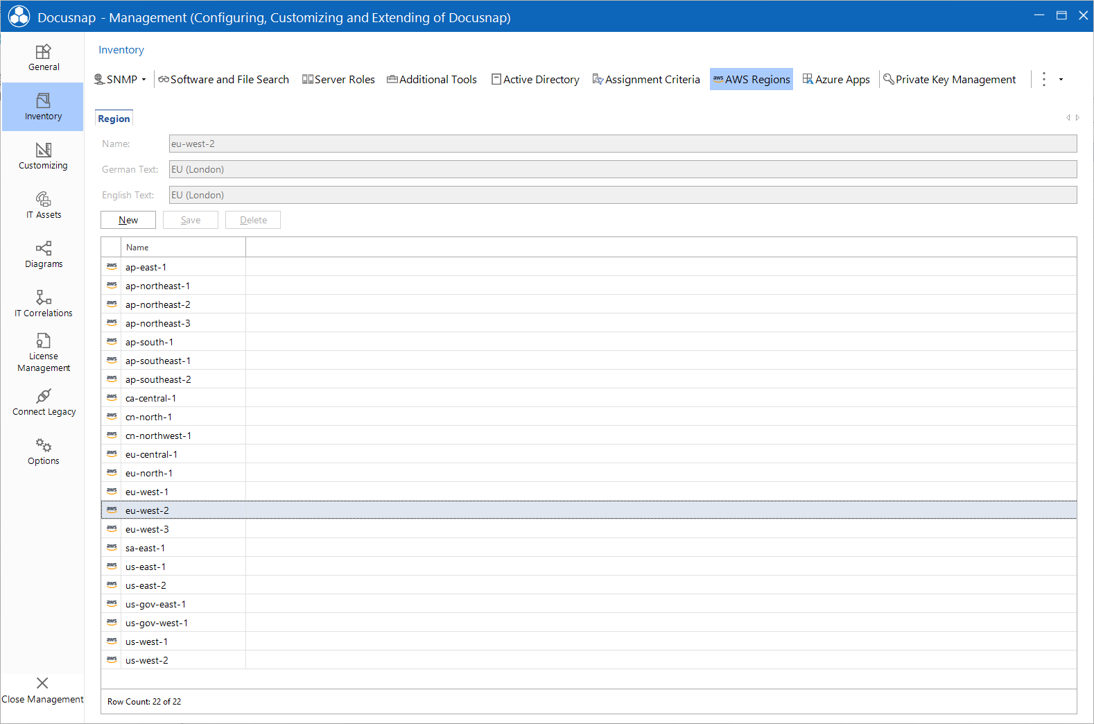Screen dimensions: 1094x724
Task: Select highlighted row eu-west-2
Action: pos(589,510)
